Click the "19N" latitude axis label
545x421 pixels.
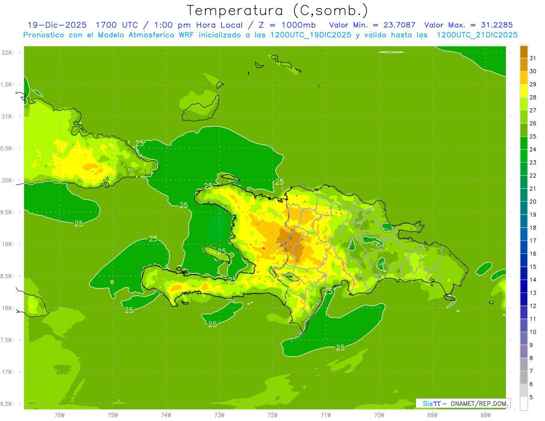click(x=7, y=244)
